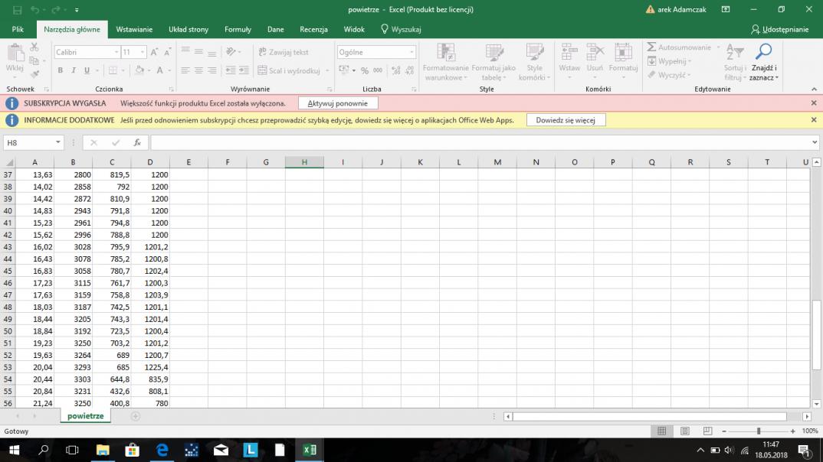Switch to Page Layout view icon
This screenshot has width=823, height=462.
pos(686,431)
